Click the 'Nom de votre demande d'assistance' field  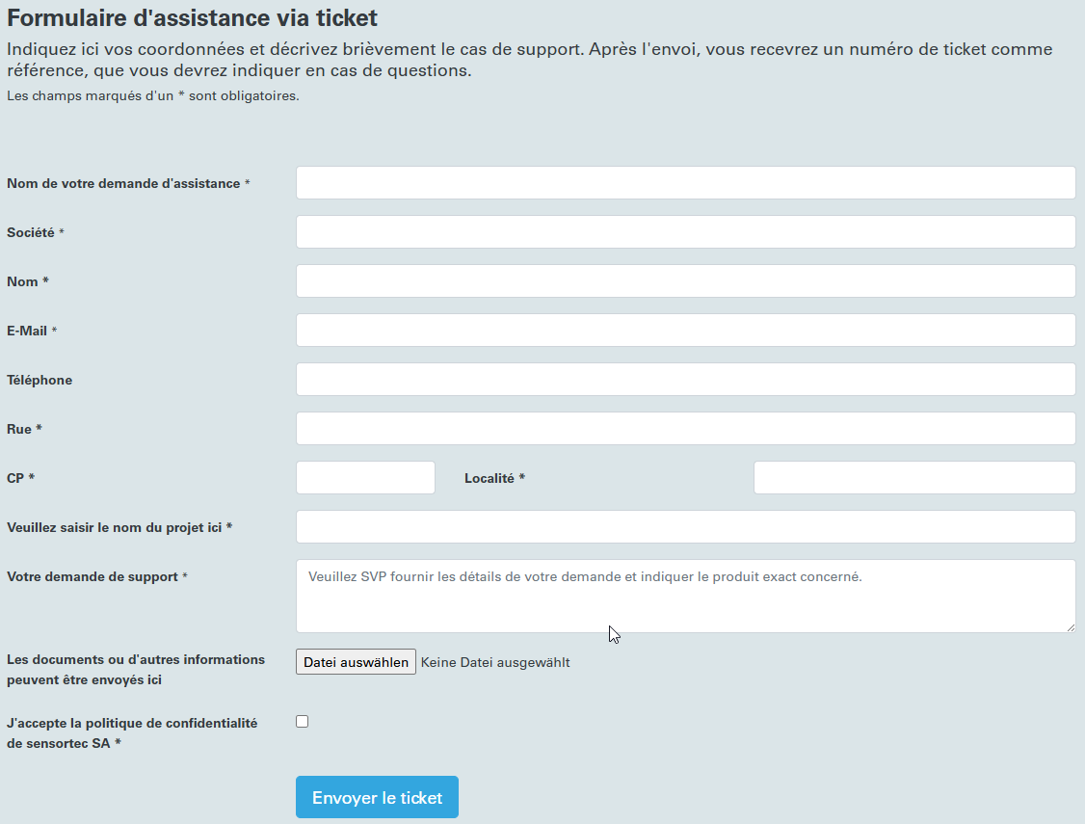click(x=686, y=183)
